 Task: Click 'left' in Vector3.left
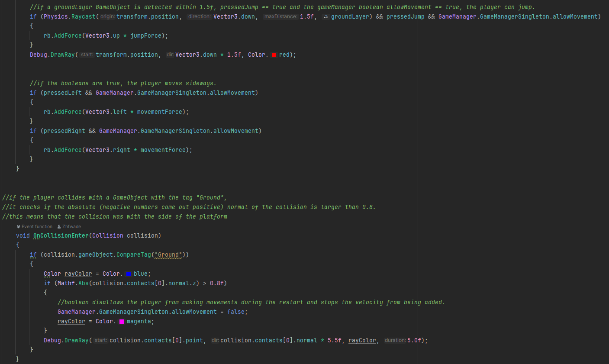(x=120, y=112)
